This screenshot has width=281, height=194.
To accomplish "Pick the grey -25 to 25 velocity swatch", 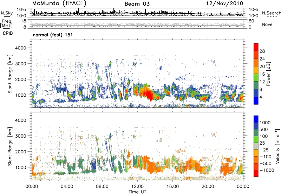I will coord(256,146).
